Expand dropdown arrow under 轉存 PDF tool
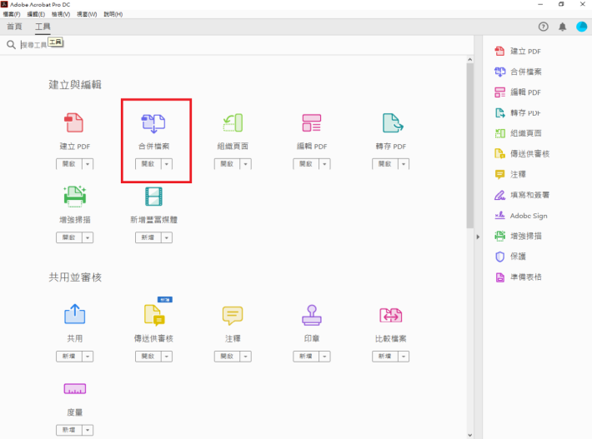This screenshot has width=592, height=439. click(404, 164)
